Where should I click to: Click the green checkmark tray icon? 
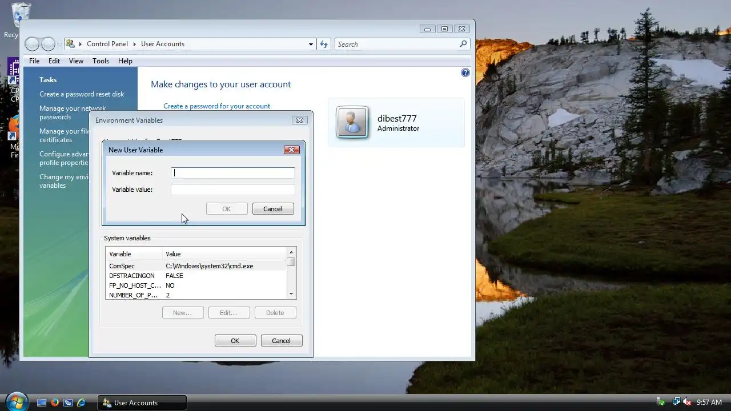pyautogui.click(x=661, y=402)
